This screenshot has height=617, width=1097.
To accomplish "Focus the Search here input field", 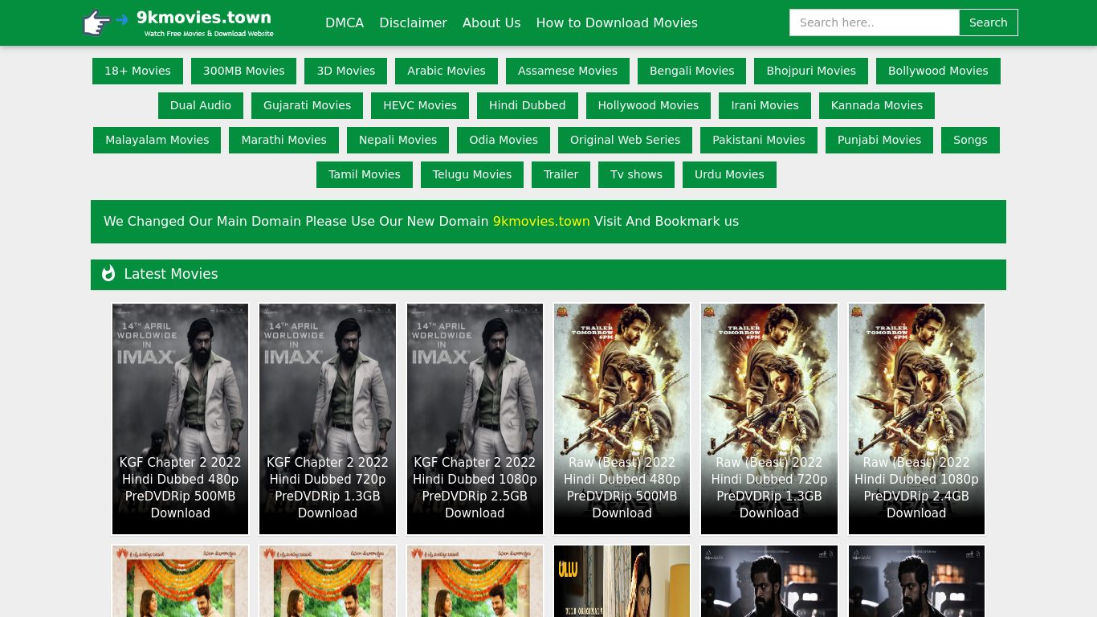I will [874, 22].
